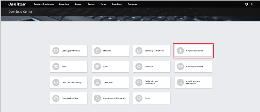This screenshot has height=112, width=260.
Task: Open the Company menu
Action: [132, 4]
